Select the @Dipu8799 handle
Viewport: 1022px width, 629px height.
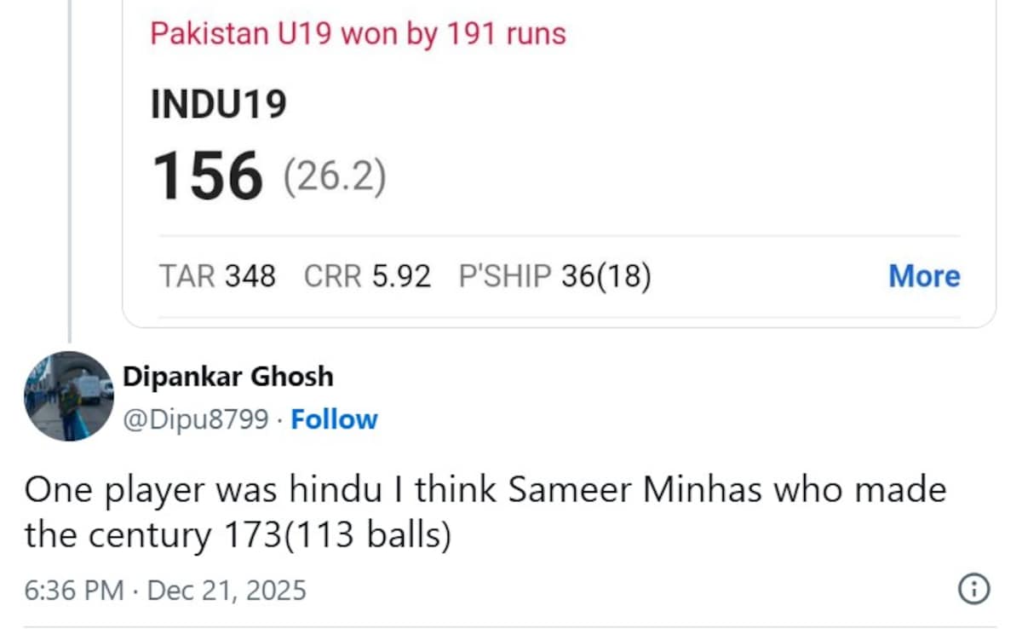[196, 419]
